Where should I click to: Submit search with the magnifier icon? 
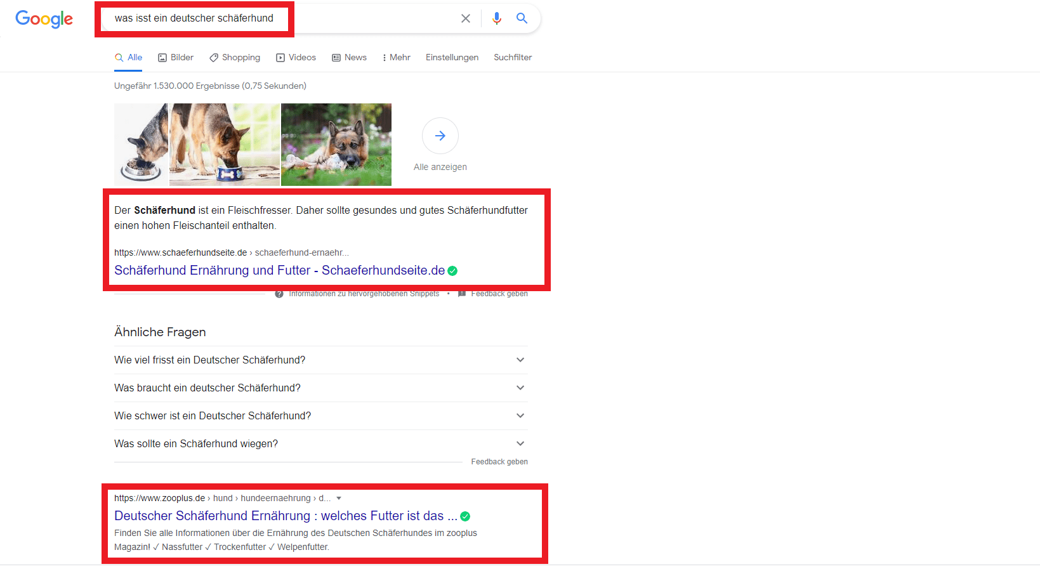(x=522, y=18)
